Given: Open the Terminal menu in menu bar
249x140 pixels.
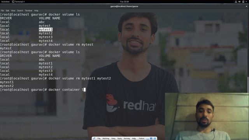Looking at the screenshot, I should click(x=28, y=10).
